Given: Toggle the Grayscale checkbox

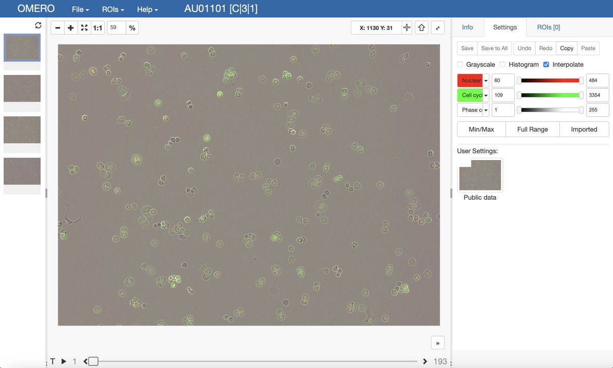Looking at the screenshot, I should (x=460, y=65).
